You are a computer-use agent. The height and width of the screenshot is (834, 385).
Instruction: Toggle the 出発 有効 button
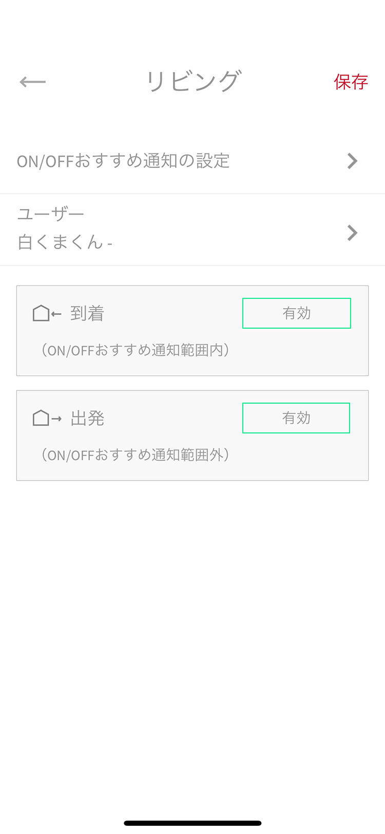[296, 418]
